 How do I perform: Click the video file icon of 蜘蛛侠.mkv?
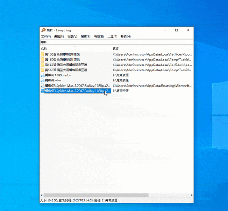(x=43, y=80)
